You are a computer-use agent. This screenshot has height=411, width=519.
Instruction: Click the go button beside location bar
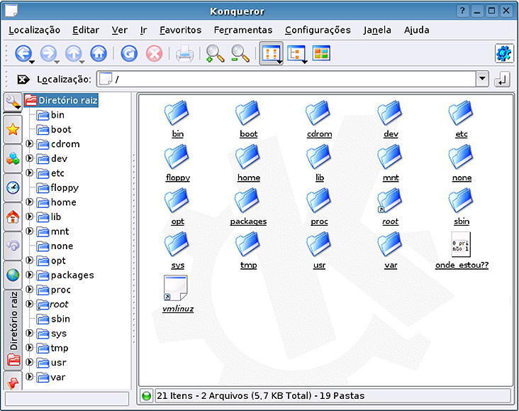pyautogui.click(x=502, y=80)
